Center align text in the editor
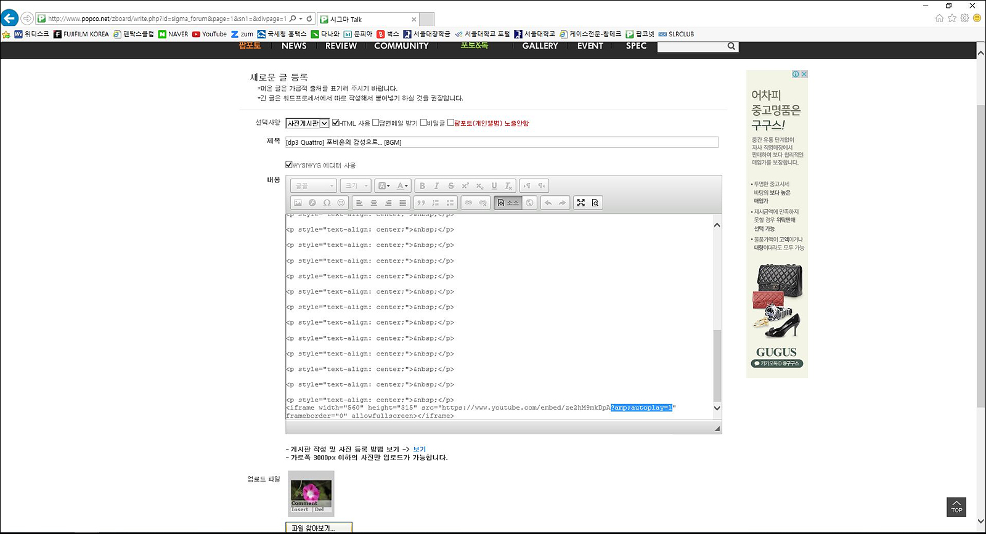 pos(373,203)
